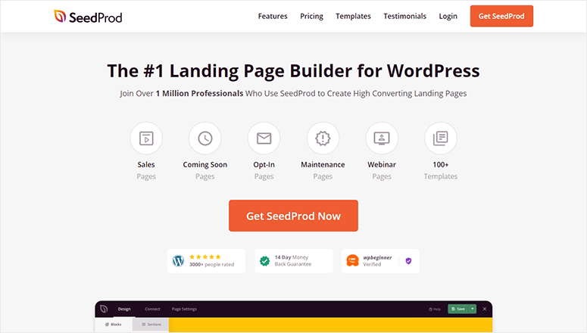Switch to the Design tab in builder
Screen dimensions: 587x333
tap(124, 309)
